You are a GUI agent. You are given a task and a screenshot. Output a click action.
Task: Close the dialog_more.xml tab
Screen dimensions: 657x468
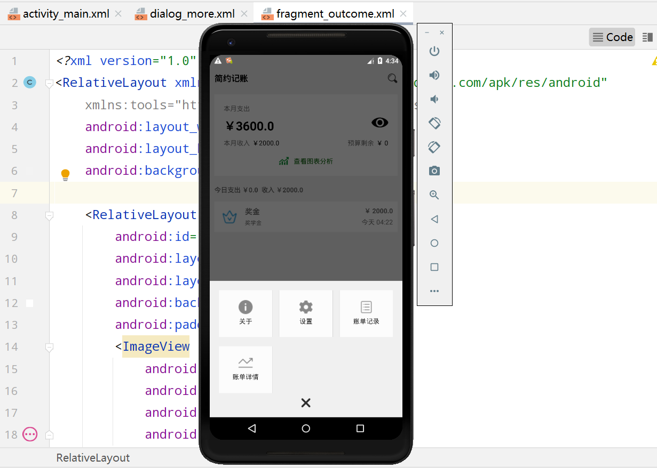(244, 14)
